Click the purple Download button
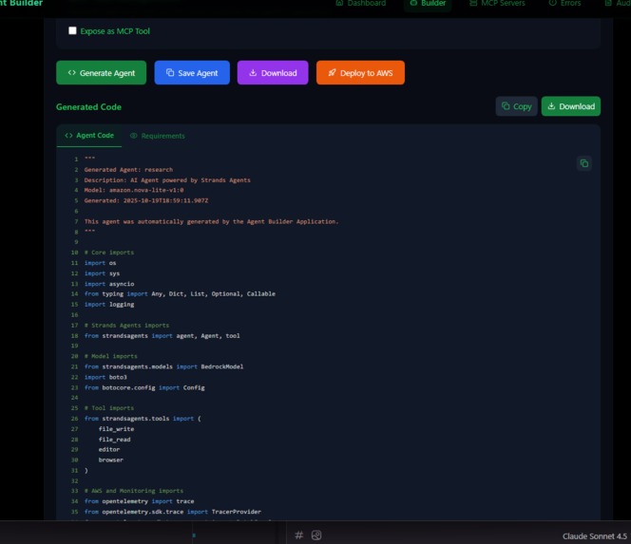 273,73
